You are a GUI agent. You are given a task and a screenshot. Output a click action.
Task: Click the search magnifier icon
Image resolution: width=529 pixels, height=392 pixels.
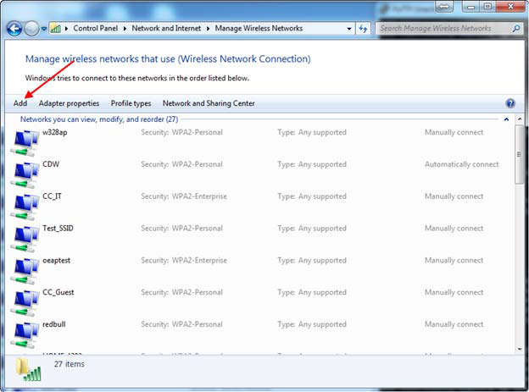pos(516,29)
